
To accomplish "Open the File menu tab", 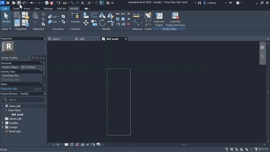I will tap(5, 8).
